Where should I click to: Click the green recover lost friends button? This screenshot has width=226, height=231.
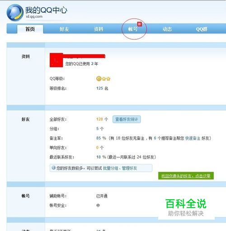click(x=186, y=176)
